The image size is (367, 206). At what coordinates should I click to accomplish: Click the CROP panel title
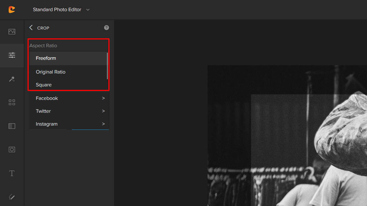[43, 28]
